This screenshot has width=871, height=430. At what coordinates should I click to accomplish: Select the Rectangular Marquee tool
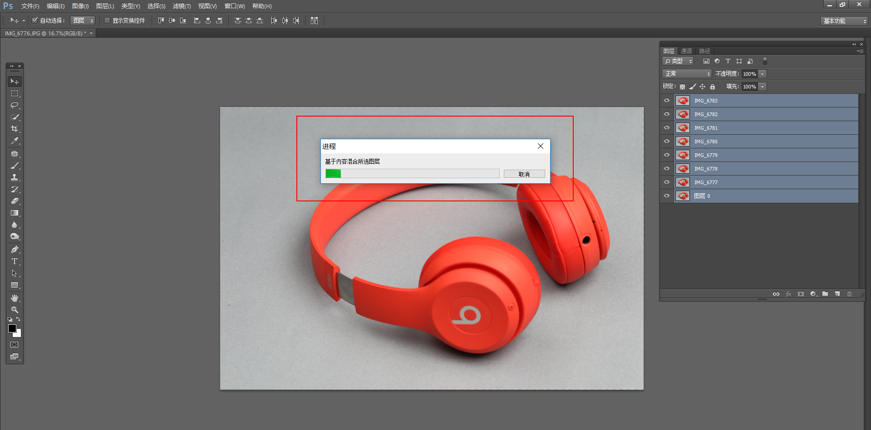click(15, 93)
